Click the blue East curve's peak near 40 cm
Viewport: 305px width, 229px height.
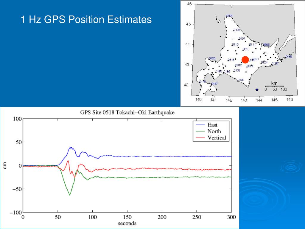click(x=71, y=147)
